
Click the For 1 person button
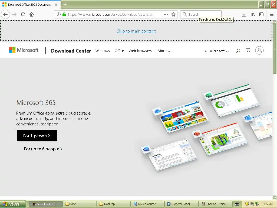click(37, 136)
